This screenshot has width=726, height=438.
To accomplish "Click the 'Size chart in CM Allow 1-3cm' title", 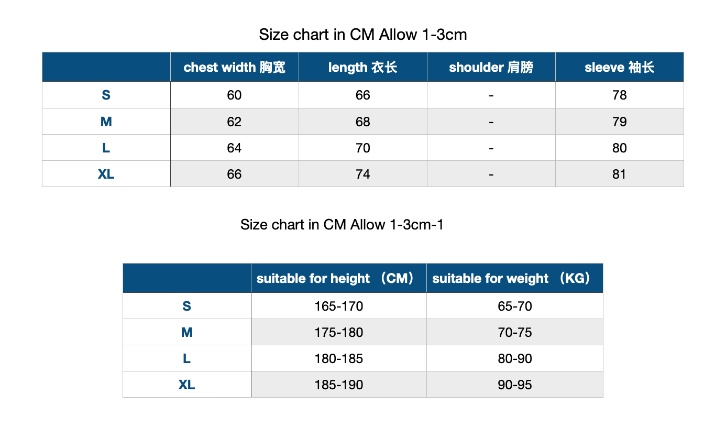I will click(363, 35).
